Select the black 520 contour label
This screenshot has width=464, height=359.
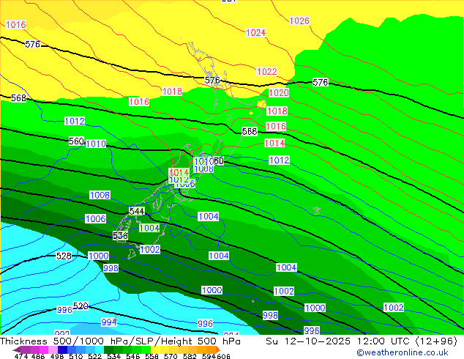click(x=81, y=306)
